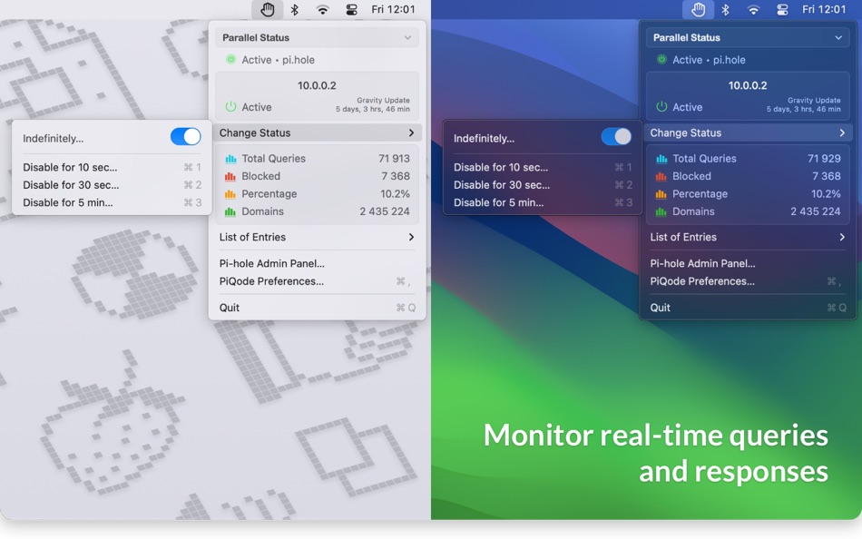Open Wi-Fi icon in the light menu bar

tap(323, 9)
